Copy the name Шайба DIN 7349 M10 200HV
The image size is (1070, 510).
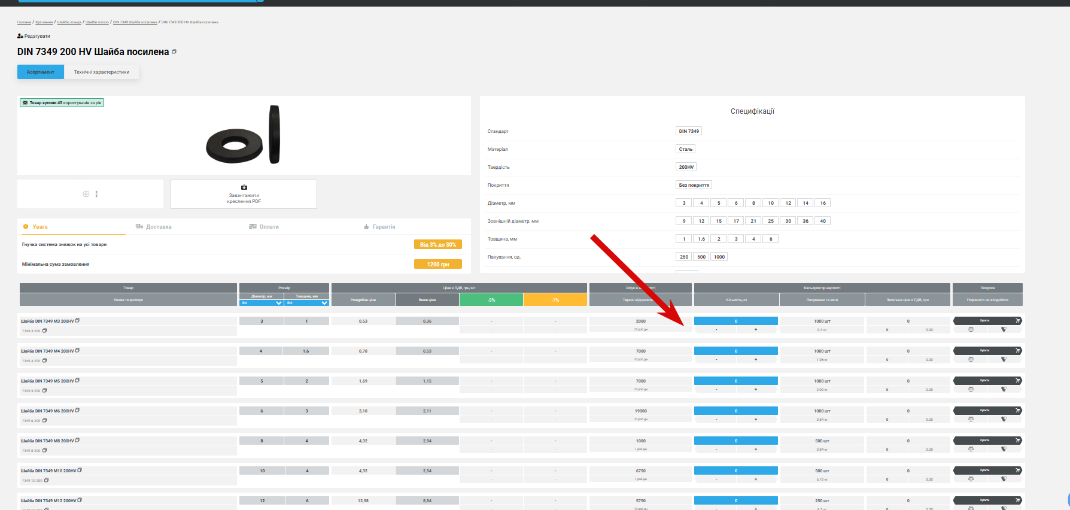pyautogui.click(x=80, y=470)
